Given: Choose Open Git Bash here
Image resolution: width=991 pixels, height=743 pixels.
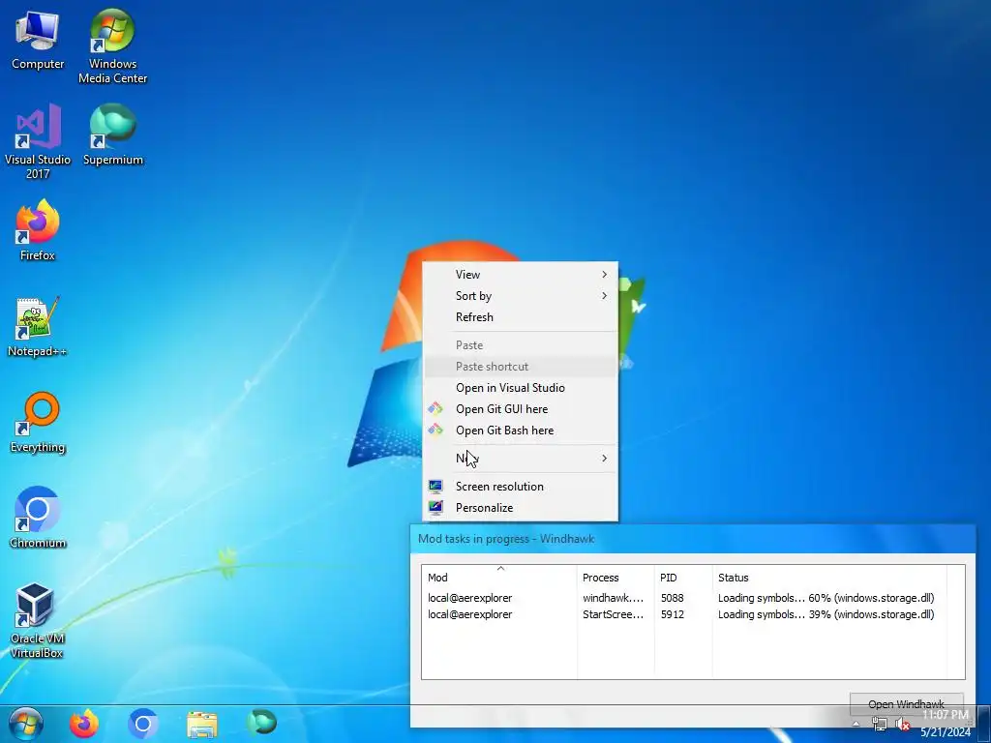Looking at the screenshot, I should [520, 431].
